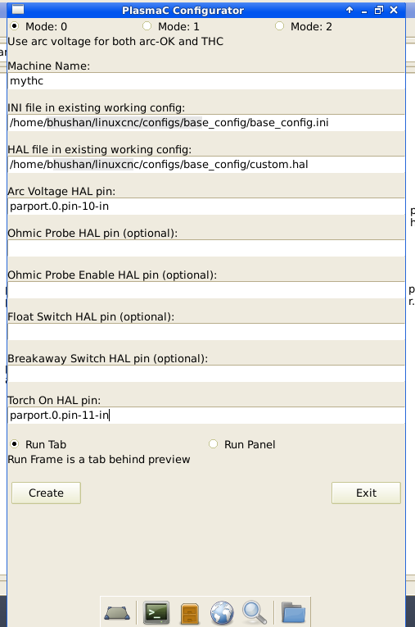Click the Create button
The image size is (415, 627).
[46, 493]
